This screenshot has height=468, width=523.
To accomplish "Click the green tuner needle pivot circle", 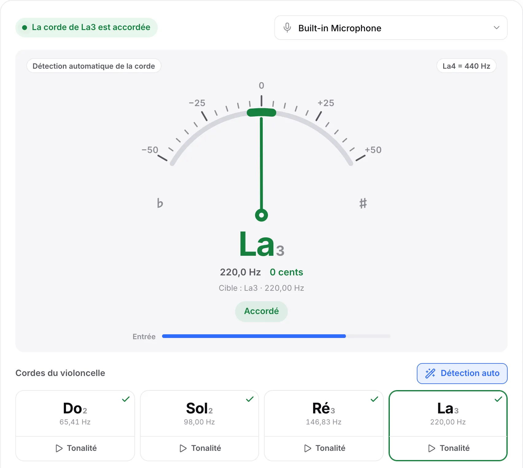I will tap(261, 215).
